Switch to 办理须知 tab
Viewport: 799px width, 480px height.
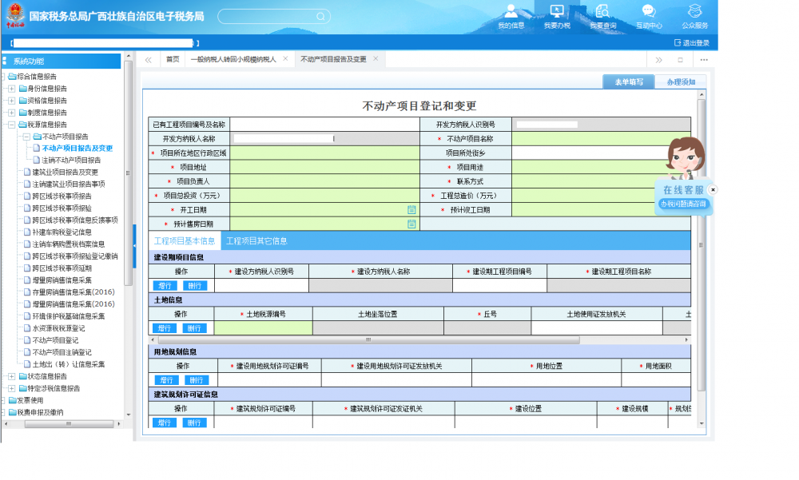(680, 81)
